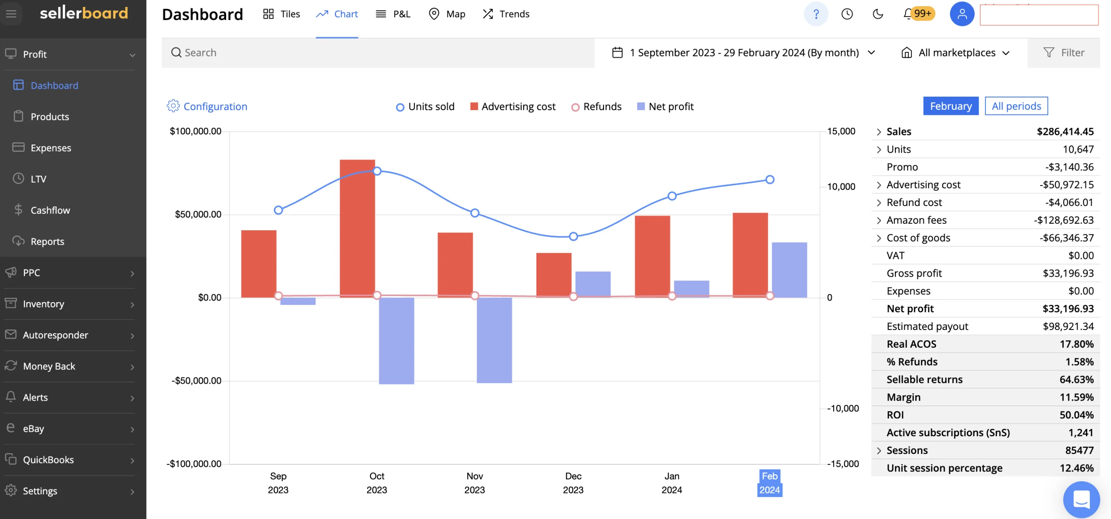Click the Money Back refresh icon
This screenshot has height=519, width=1111.
coord(11,366)
